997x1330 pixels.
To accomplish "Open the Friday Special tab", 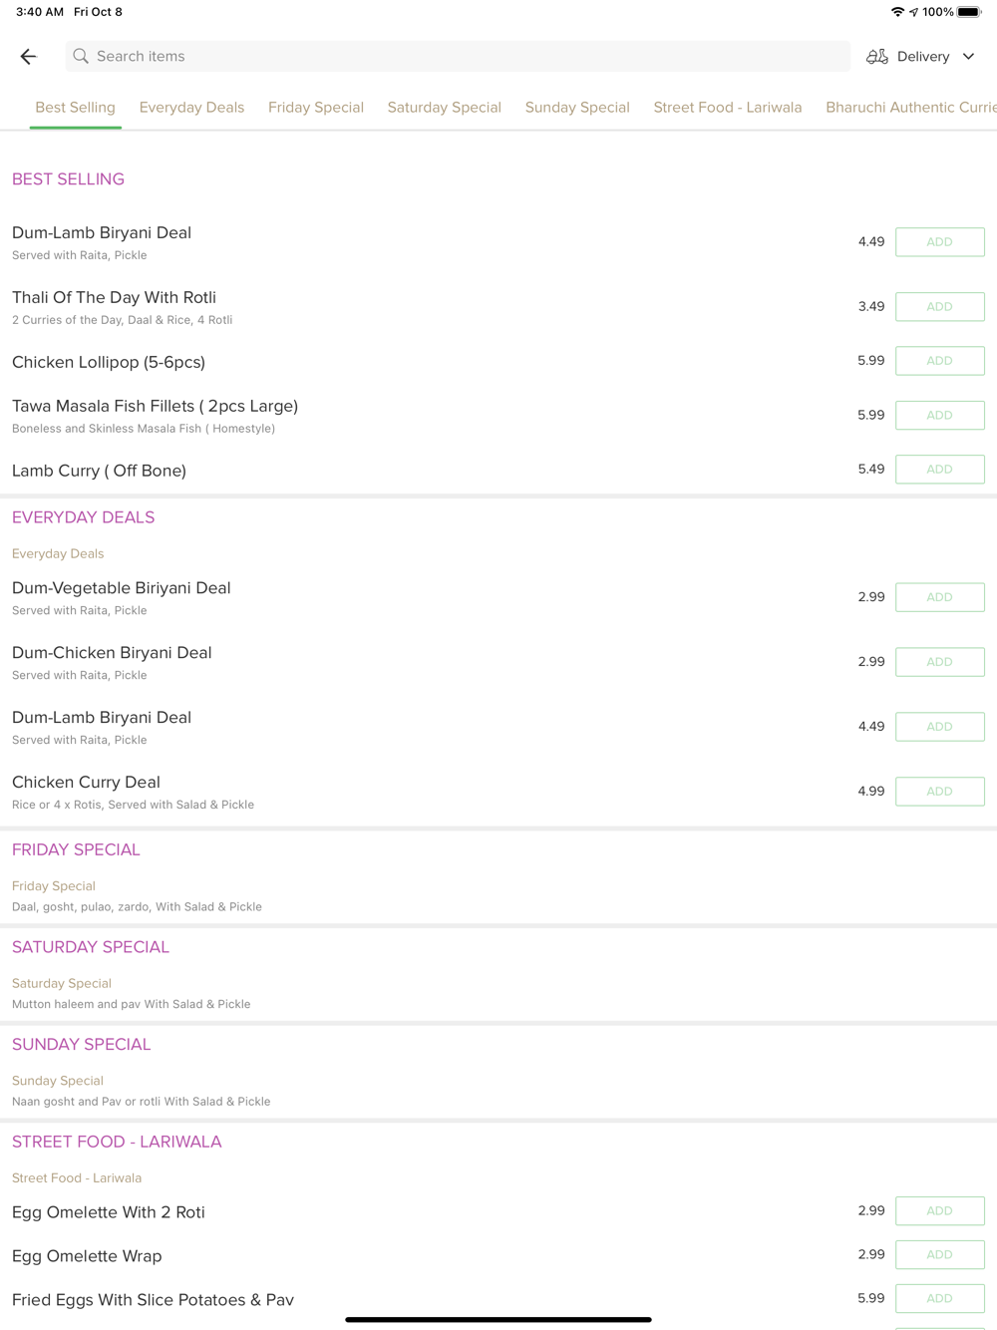I will (x=316, y=108).
